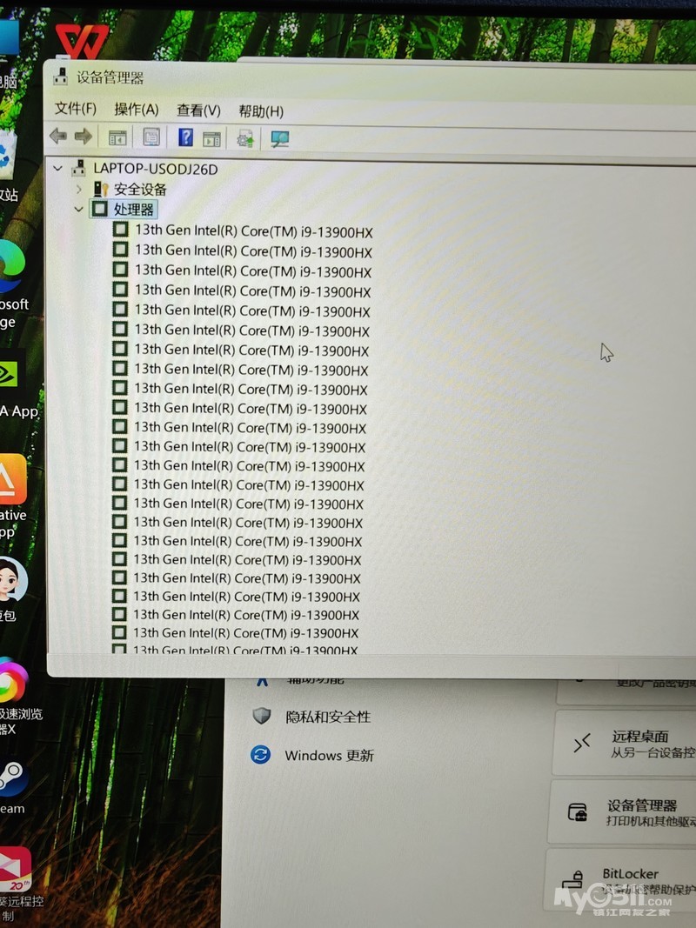Click the LAPTOP-USODJ26D computer icon
The width and height of the screenshot is (696, 928).
tap(78, 169)
